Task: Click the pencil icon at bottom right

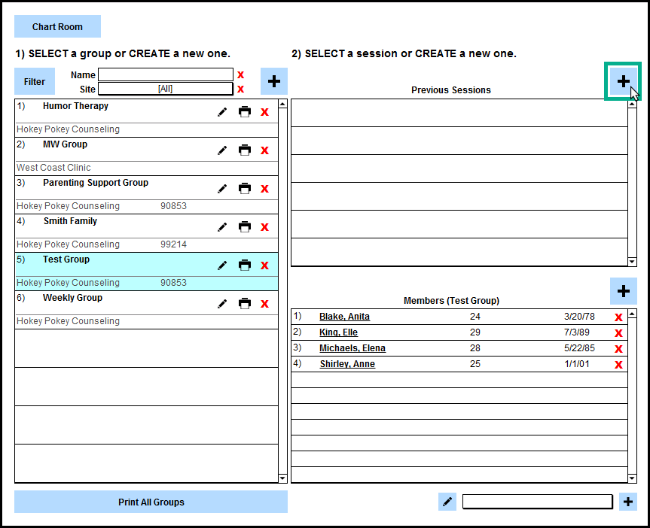Action: pos(448,502)
